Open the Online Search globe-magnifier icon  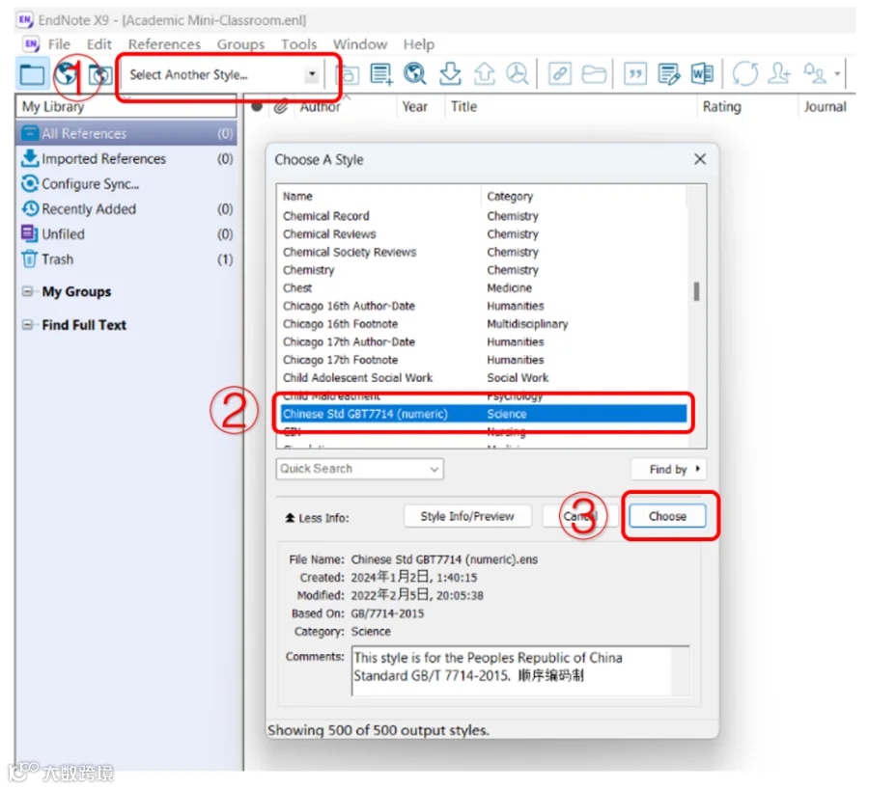[414, 73]
